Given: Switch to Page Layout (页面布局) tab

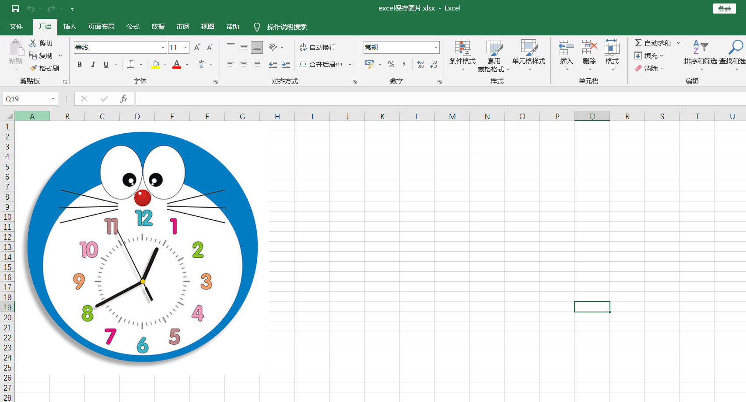Looking at the screenshot, I should (102, 27).
